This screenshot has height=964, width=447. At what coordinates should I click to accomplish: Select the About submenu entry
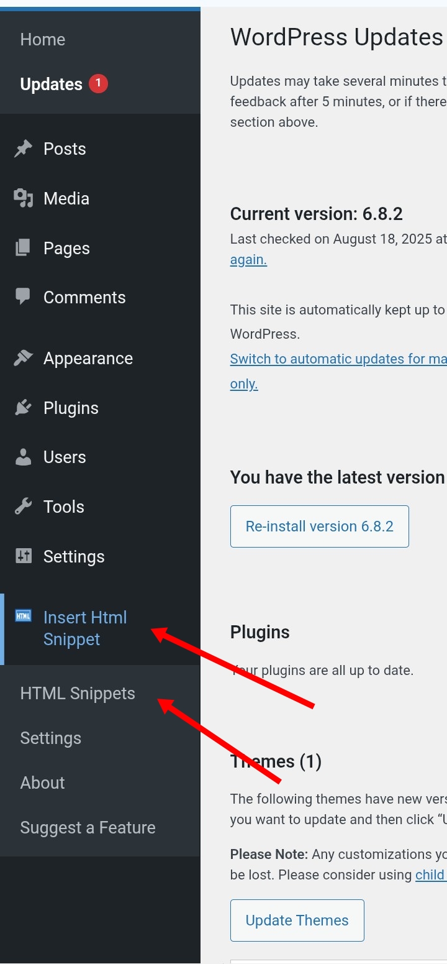[42, 783]
